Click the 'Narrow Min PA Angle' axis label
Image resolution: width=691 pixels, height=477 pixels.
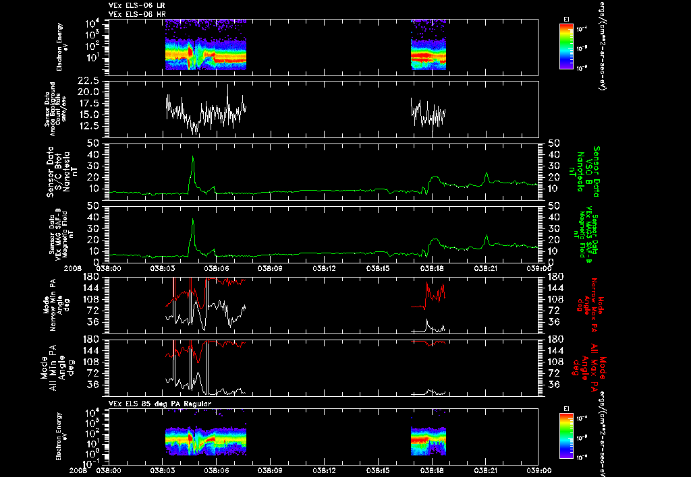click(x=57, y=304)
